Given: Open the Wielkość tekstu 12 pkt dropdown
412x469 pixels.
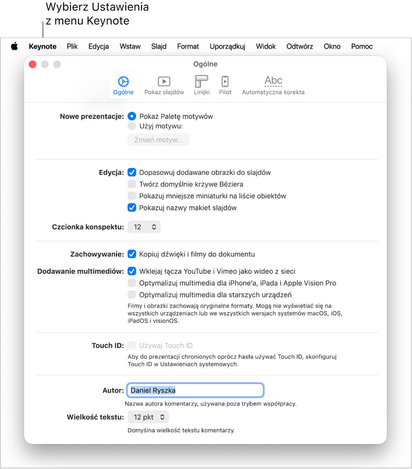Looking at the screenshot, I should 148,417.
